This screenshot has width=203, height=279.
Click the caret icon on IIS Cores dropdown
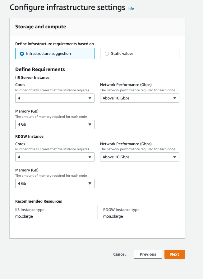point(90,98)
